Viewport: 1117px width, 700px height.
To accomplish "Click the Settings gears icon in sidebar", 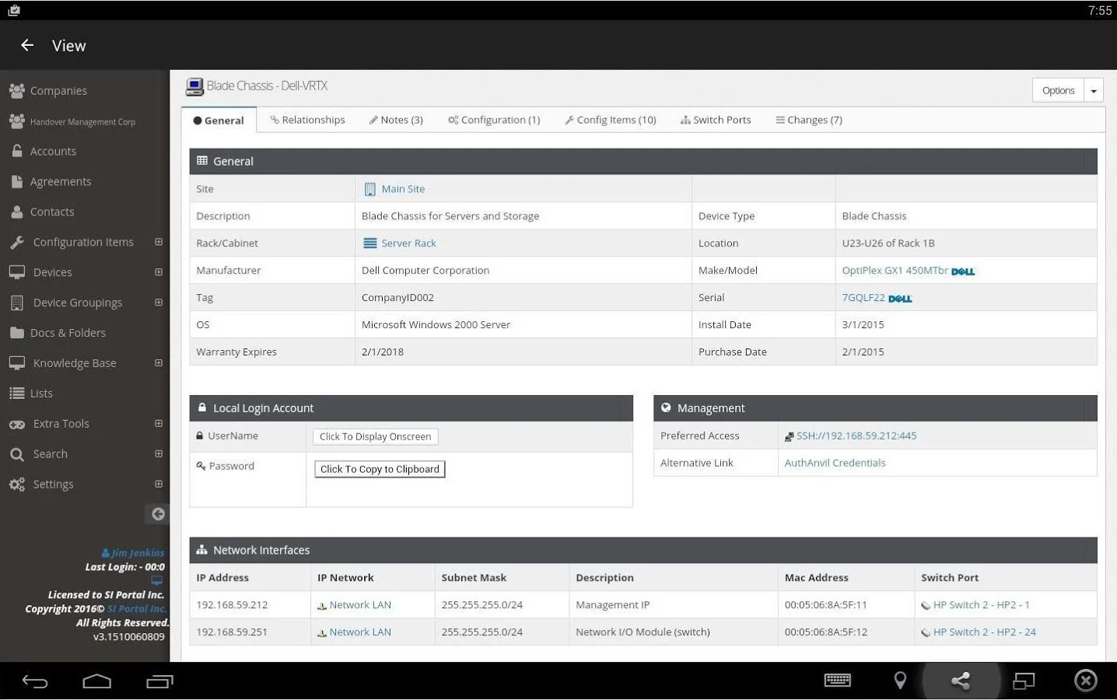I will point(17,484).
